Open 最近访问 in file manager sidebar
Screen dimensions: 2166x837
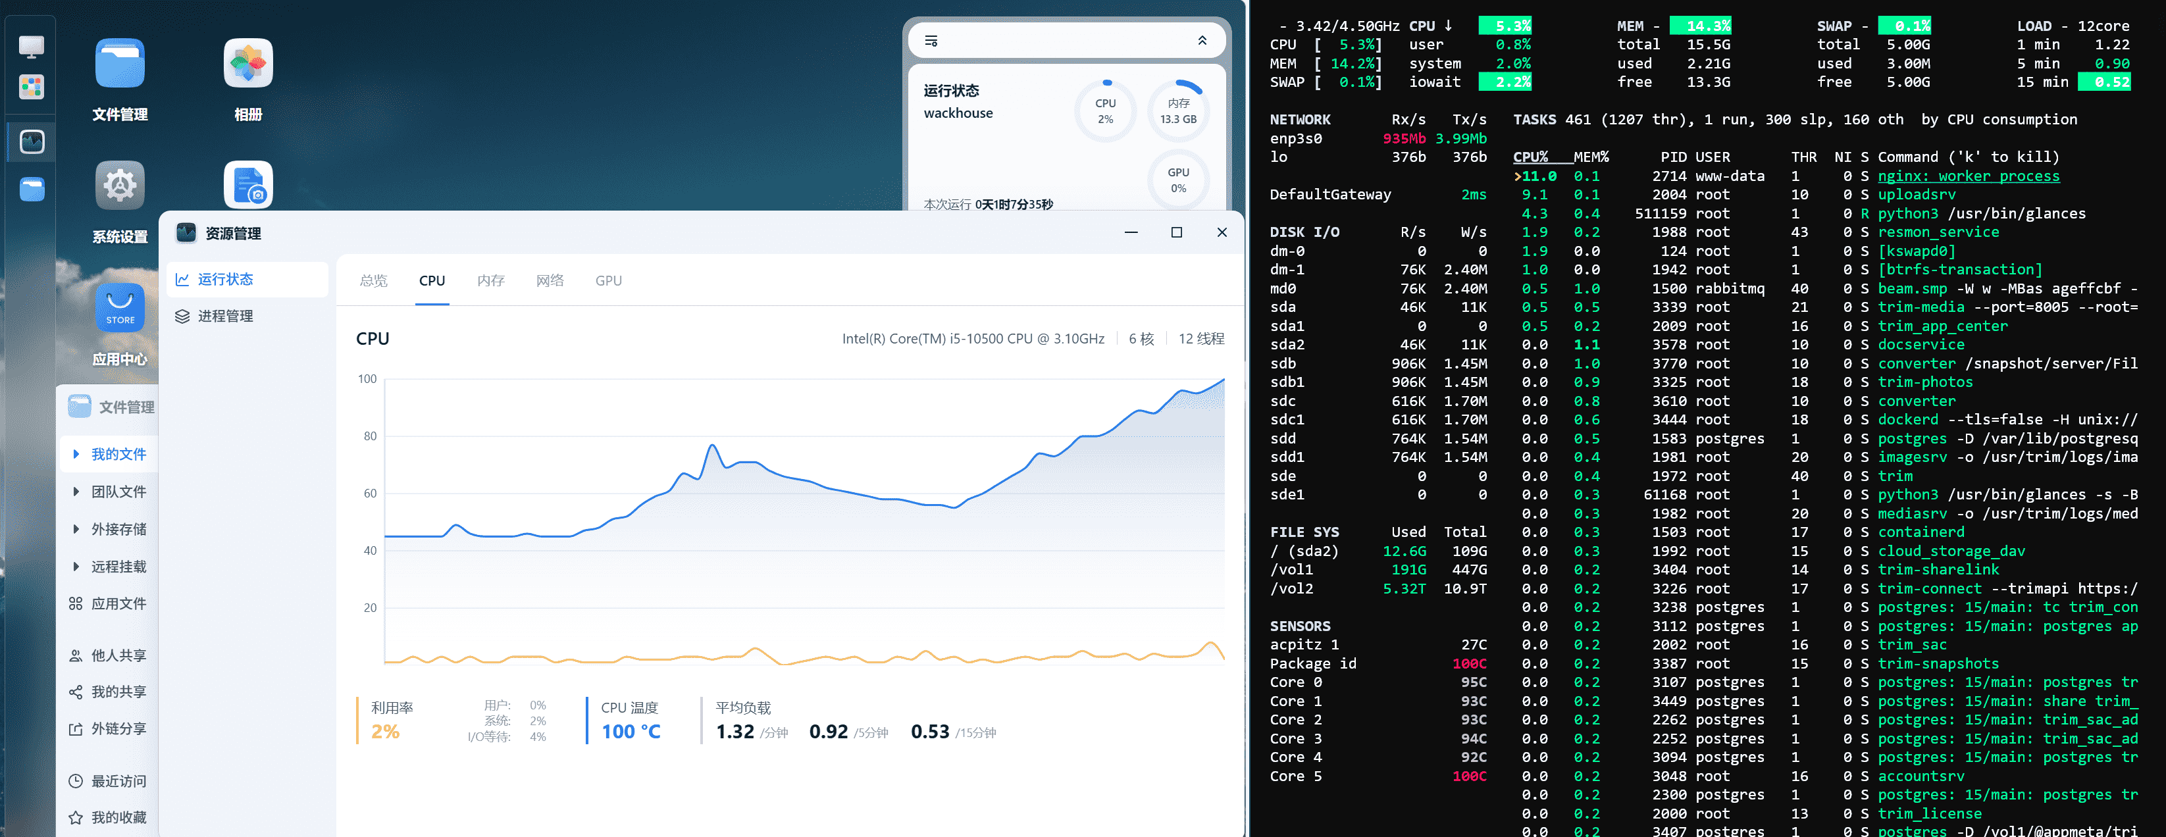pos(118,780)
